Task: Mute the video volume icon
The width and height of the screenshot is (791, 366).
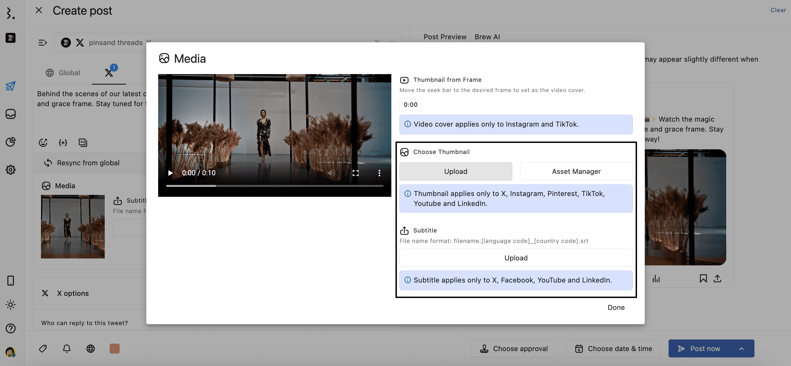Action: coord(331,173)
